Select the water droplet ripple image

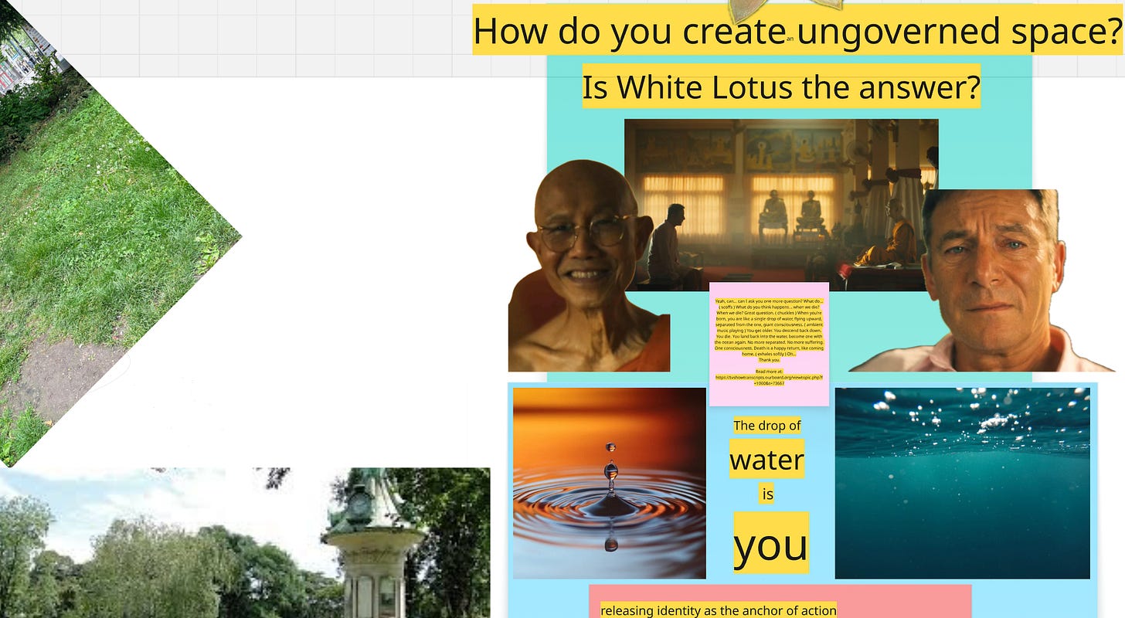pyautogui.click(x=610, y=483)
